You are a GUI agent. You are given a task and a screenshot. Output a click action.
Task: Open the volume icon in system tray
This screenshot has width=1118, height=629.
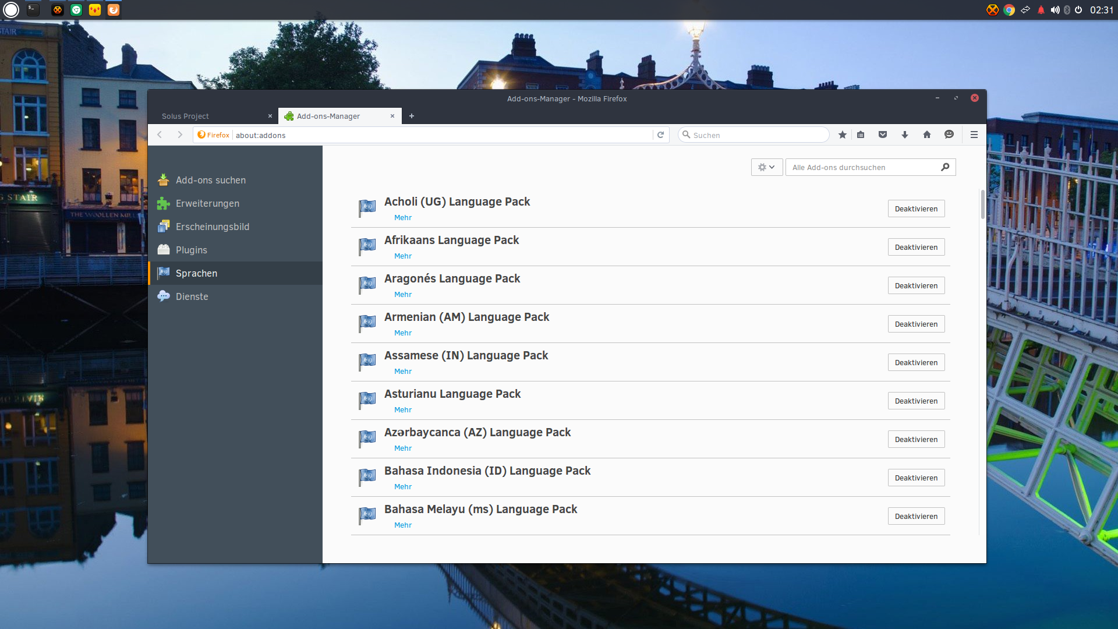pos(1055,10)
